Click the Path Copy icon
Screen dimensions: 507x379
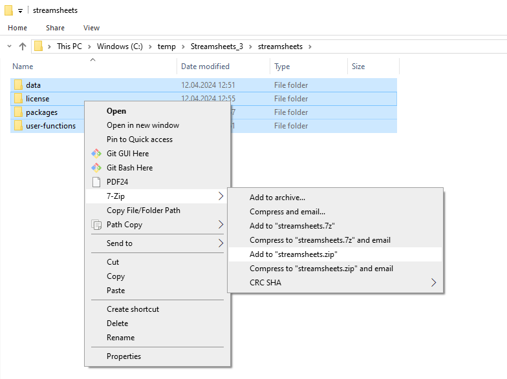point(96,225)
